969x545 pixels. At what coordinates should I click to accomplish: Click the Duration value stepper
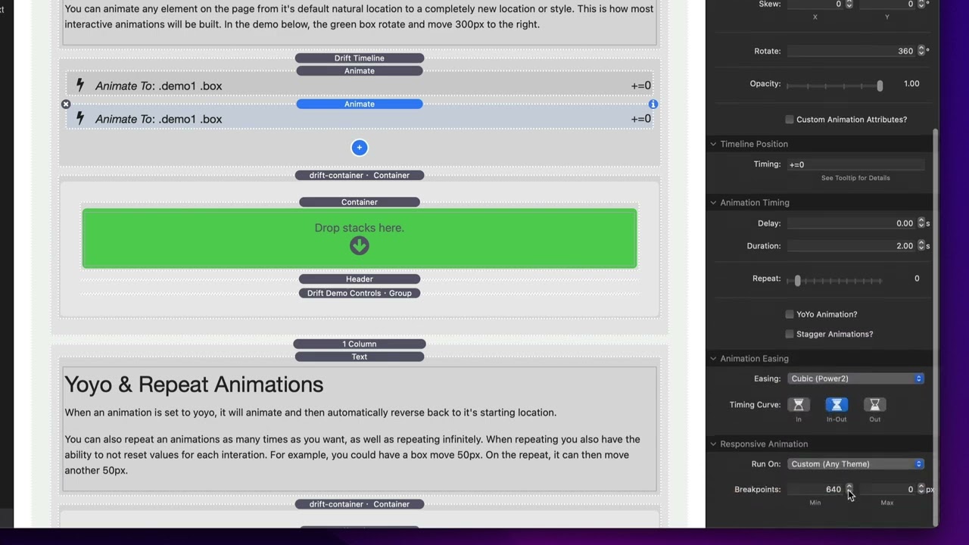(x=921, y=246)
